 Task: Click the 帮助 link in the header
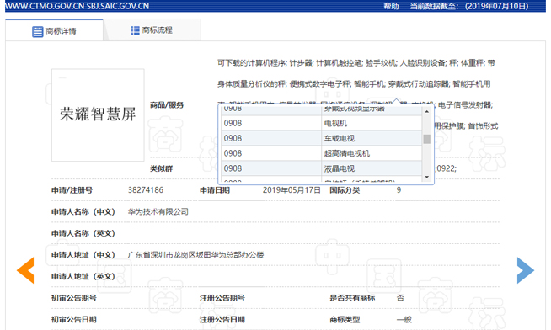click(391, 6)
